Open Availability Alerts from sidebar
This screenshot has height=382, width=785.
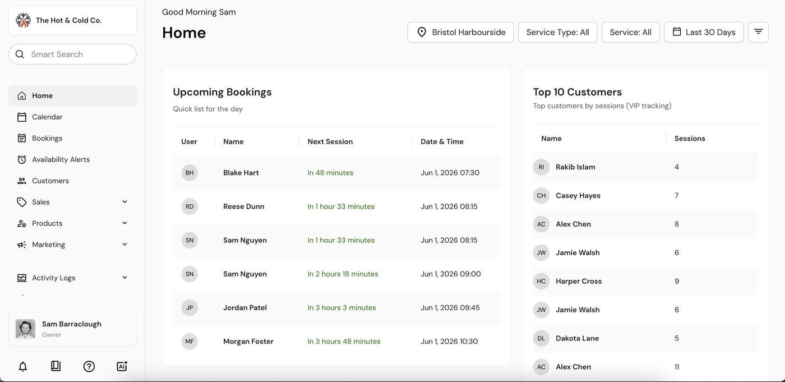tap(72, 160)
